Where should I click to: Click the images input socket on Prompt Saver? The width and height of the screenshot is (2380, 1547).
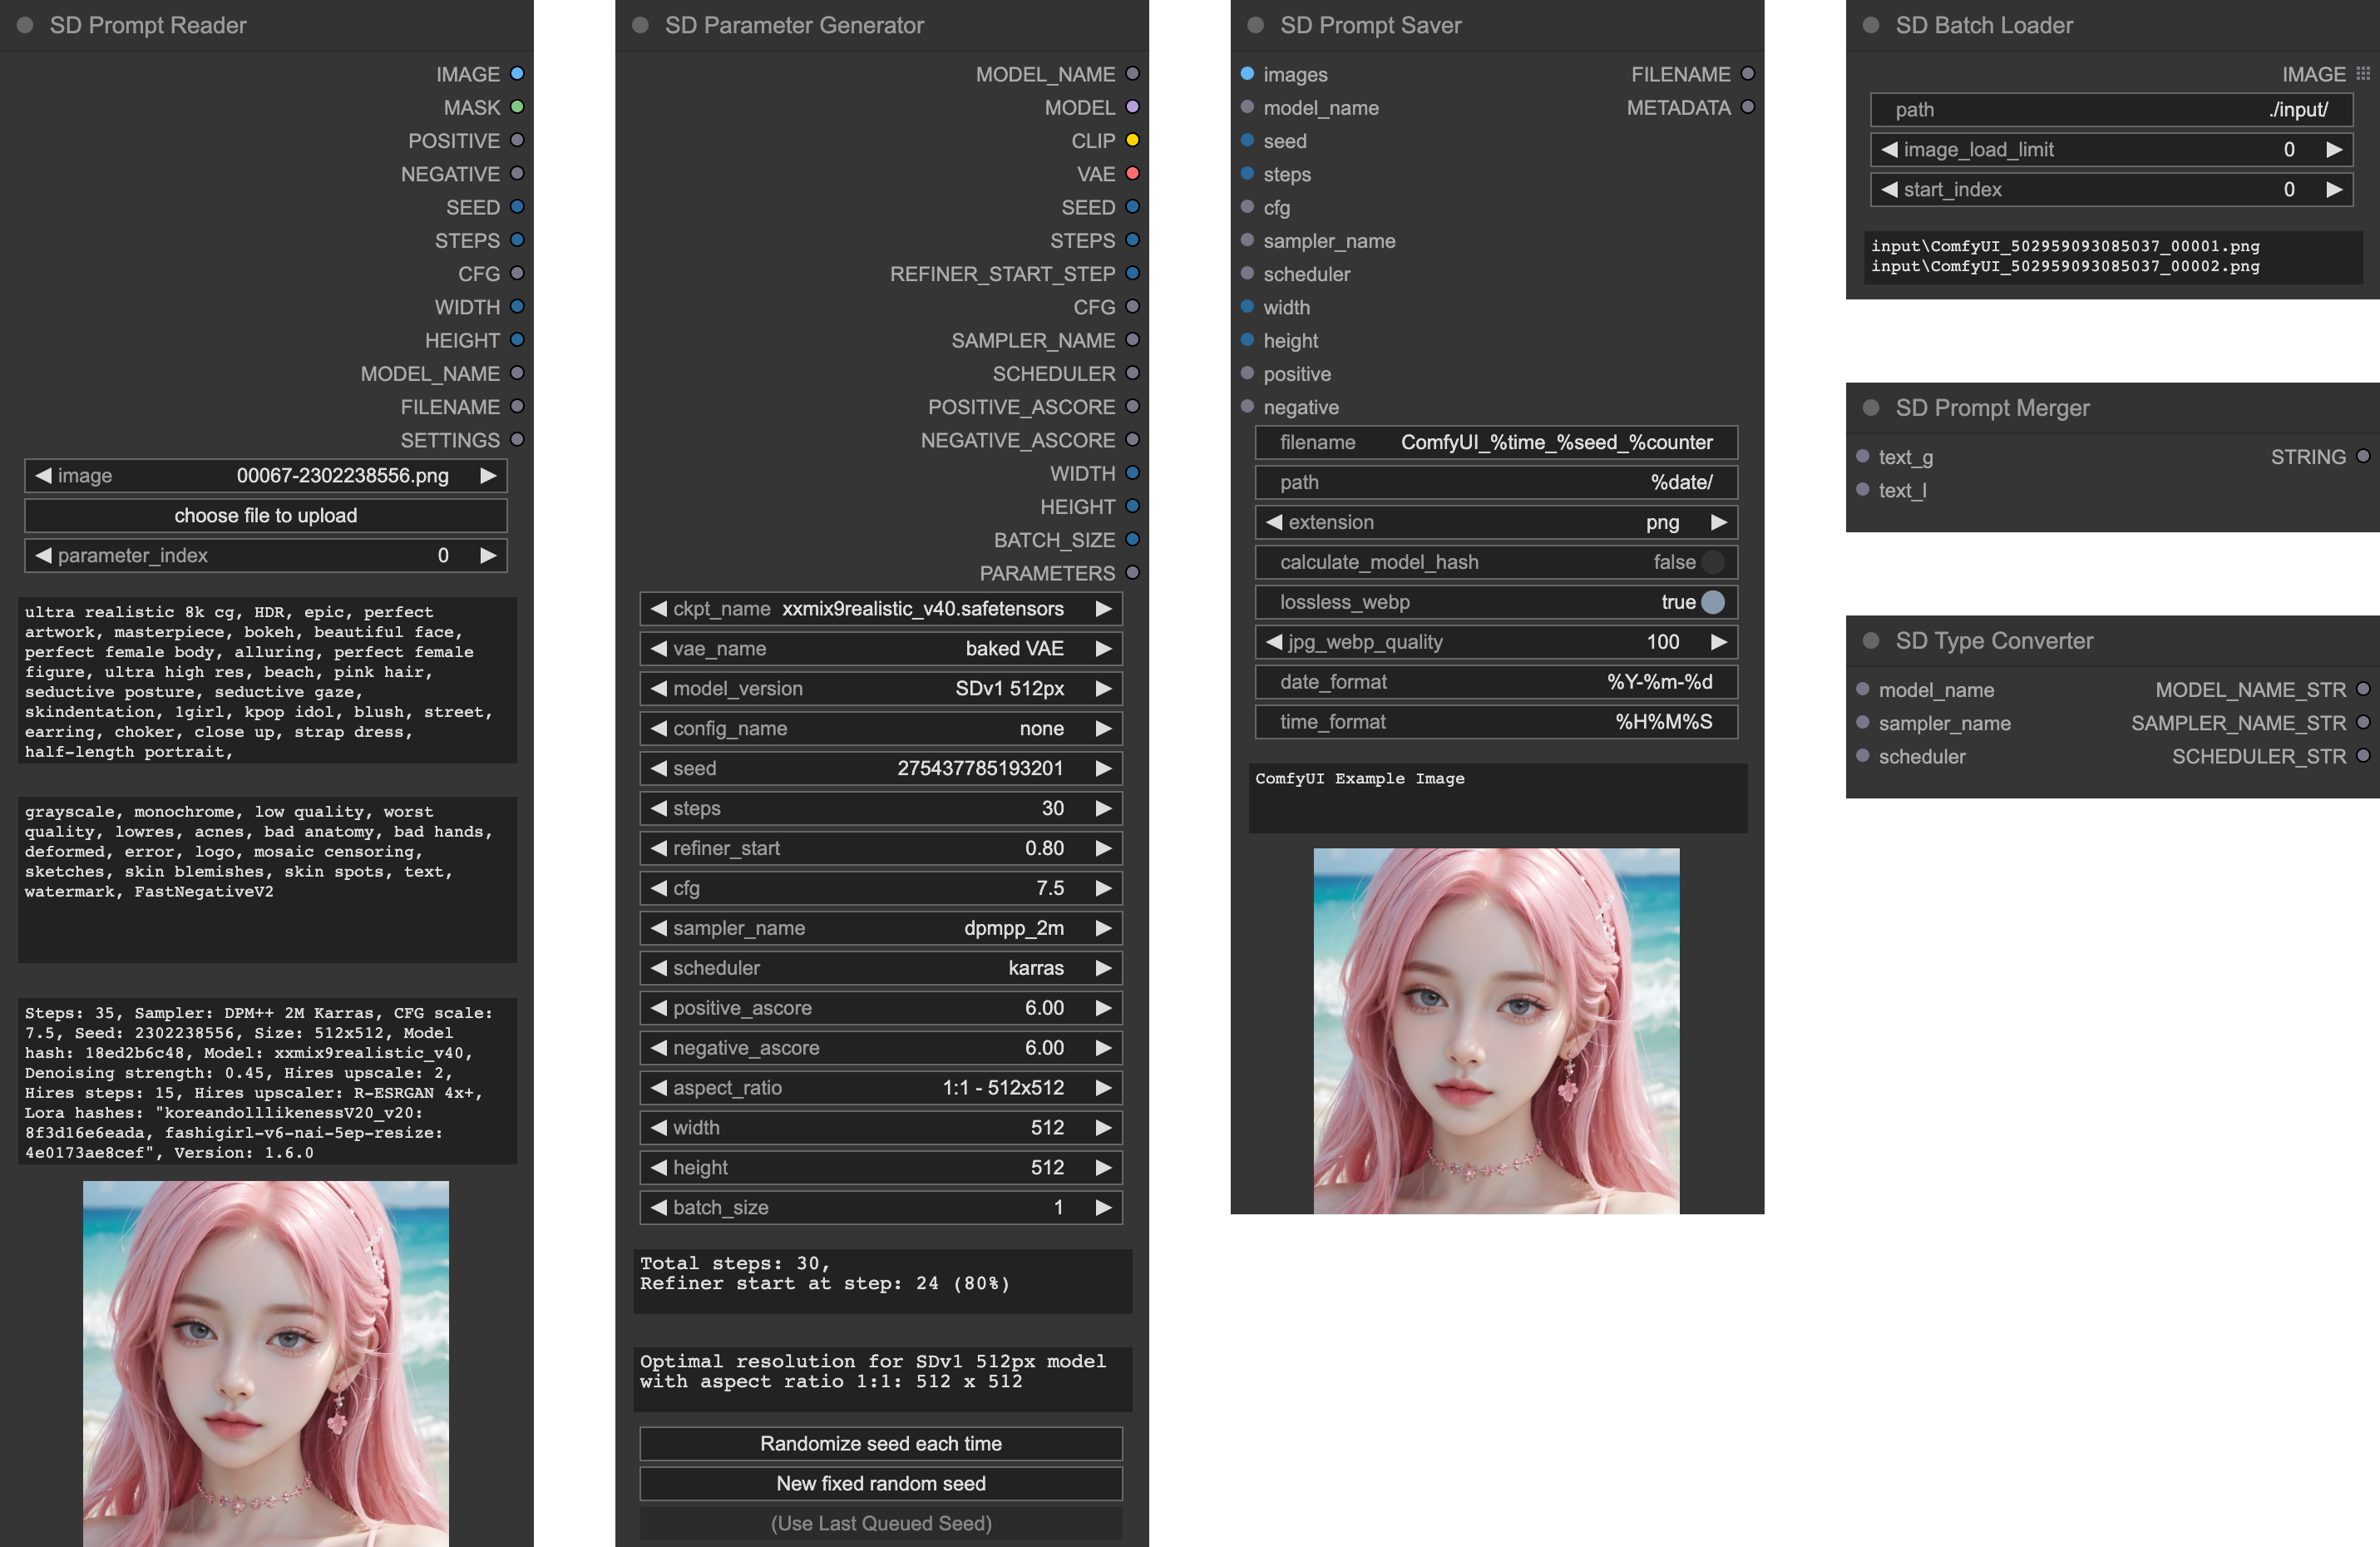1247,74
